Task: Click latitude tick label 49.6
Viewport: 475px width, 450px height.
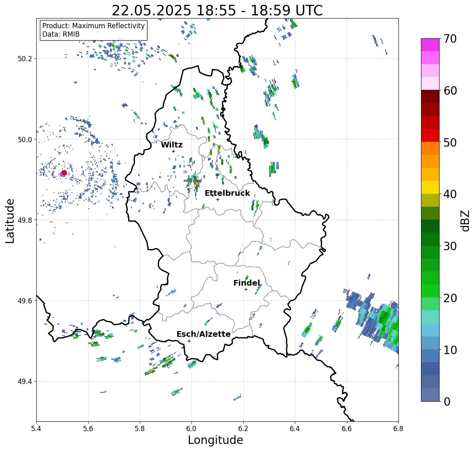Action: coord(25,301)
